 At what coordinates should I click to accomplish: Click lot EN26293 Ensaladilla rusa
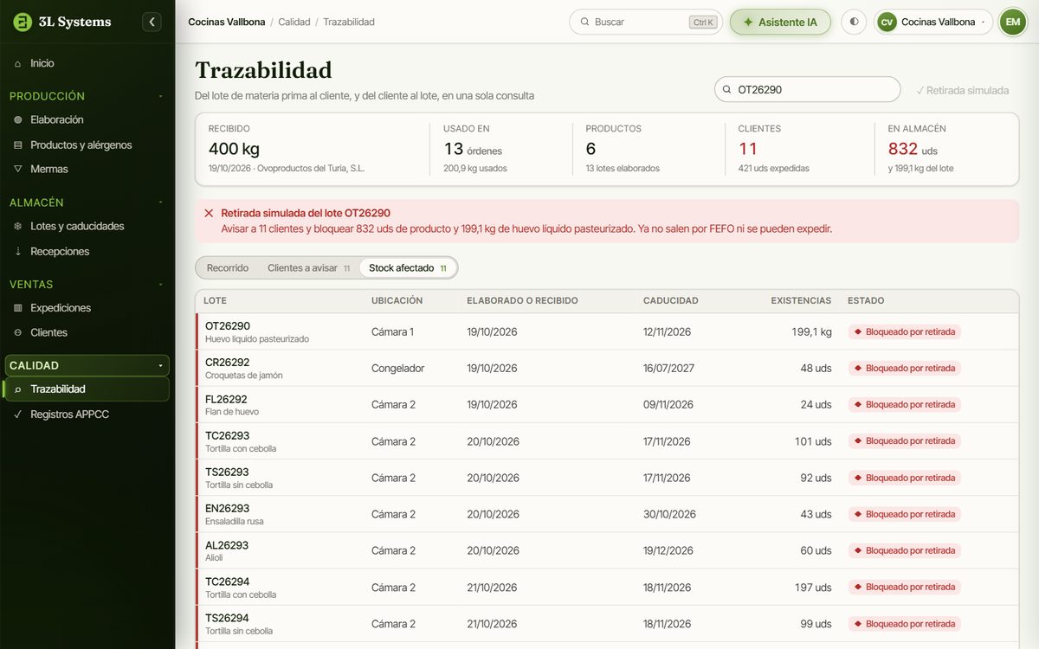[607, 514]
